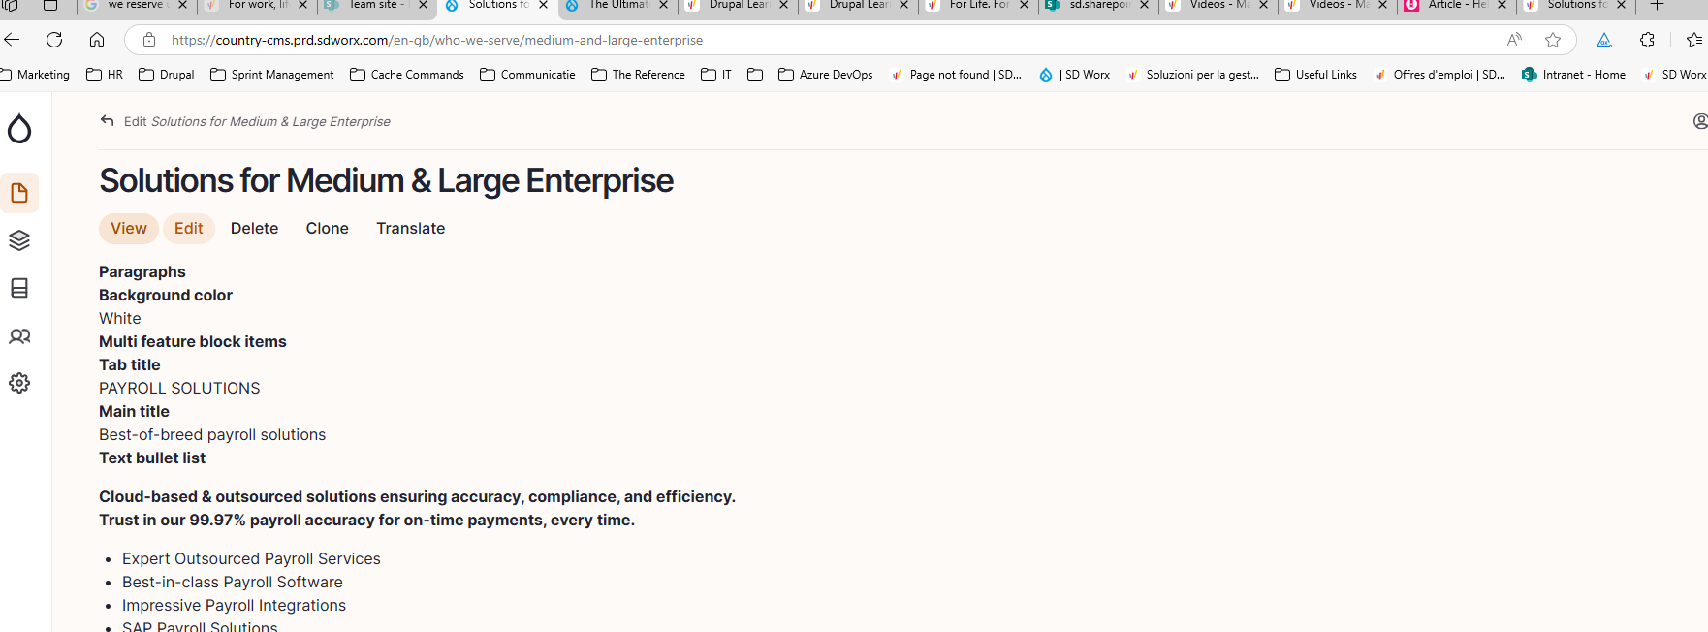Open the Sprint Management bookmarks folder
This screenshot has height=632, width=1708.
pyautogui.click(x=272, y=75)
